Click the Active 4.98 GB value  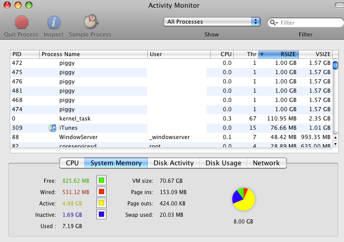tap(72, 203)
